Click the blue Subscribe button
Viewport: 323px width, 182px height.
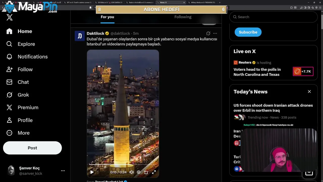click(x=248, y=32)
